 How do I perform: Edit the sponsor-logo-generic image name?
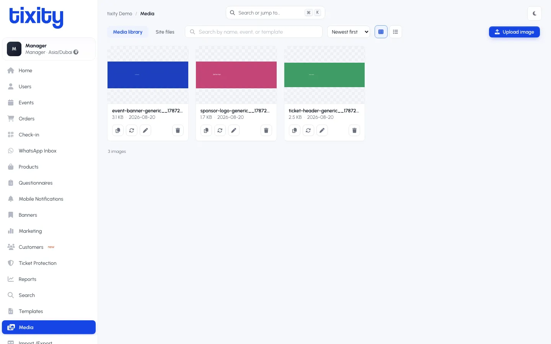[234, 130]
